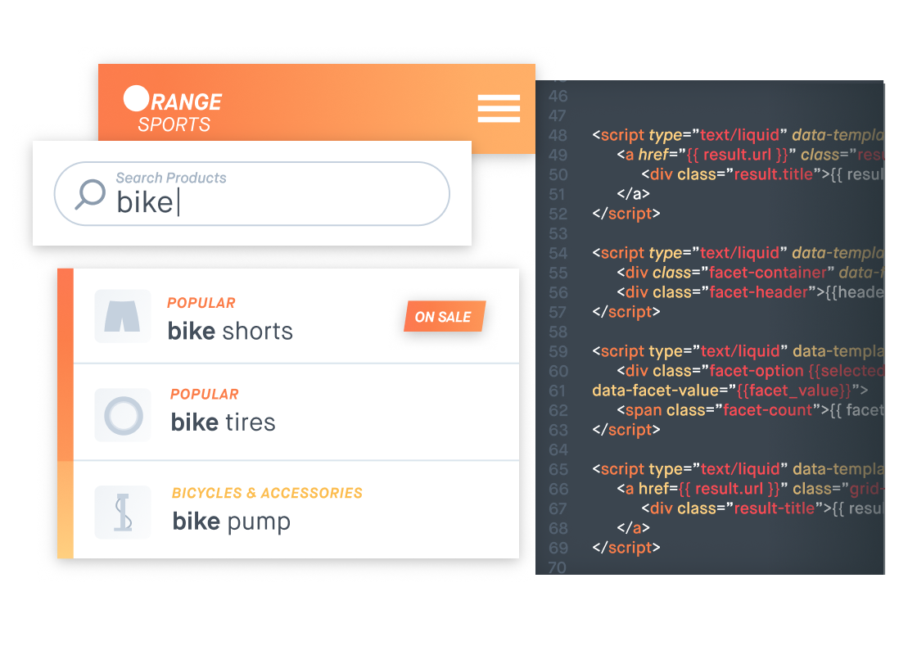Screen dimensions: 917x655
Task: Click the result.url anchor on line 66
Action: click(x=750, y=488)
